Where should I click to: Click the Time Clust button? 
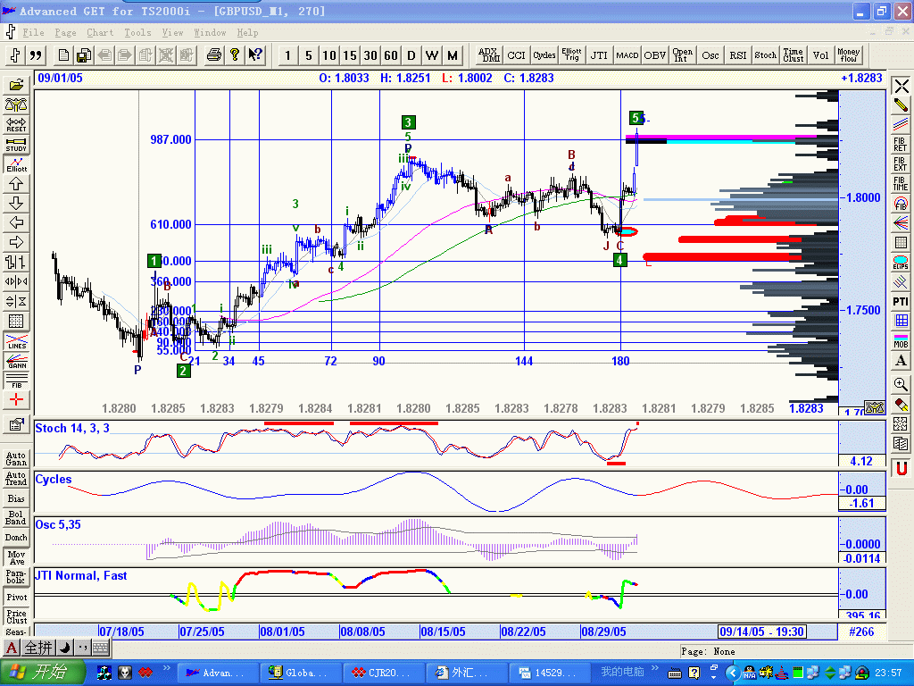click(x=794, y=55)
